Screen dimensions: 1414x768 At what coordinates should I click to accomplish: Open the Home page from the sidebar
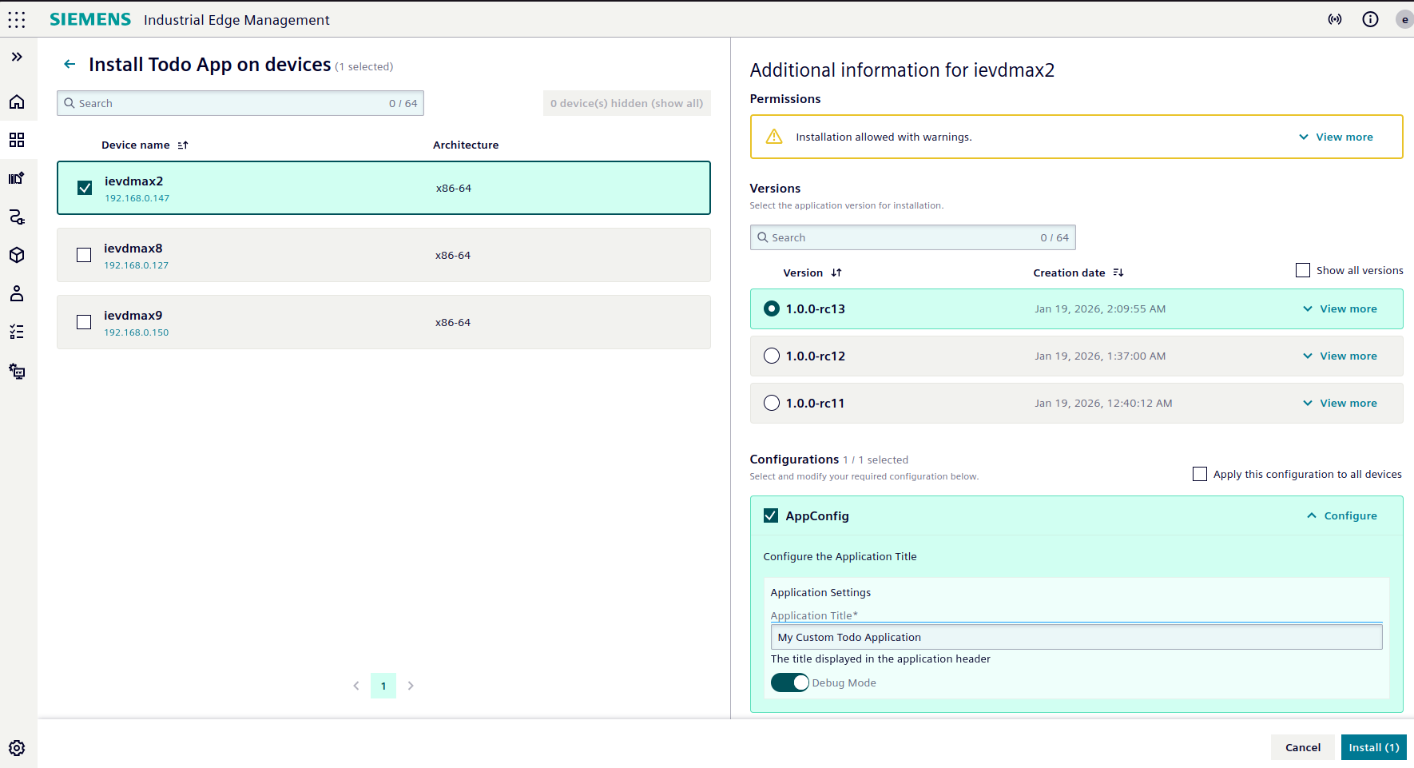tap(17, 101)
